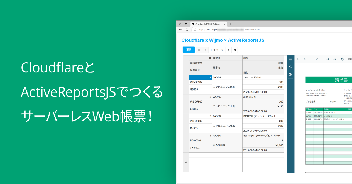352x184 pixels.
Task: Click the quantity cell '200'
Action: [x=263, y=121]
